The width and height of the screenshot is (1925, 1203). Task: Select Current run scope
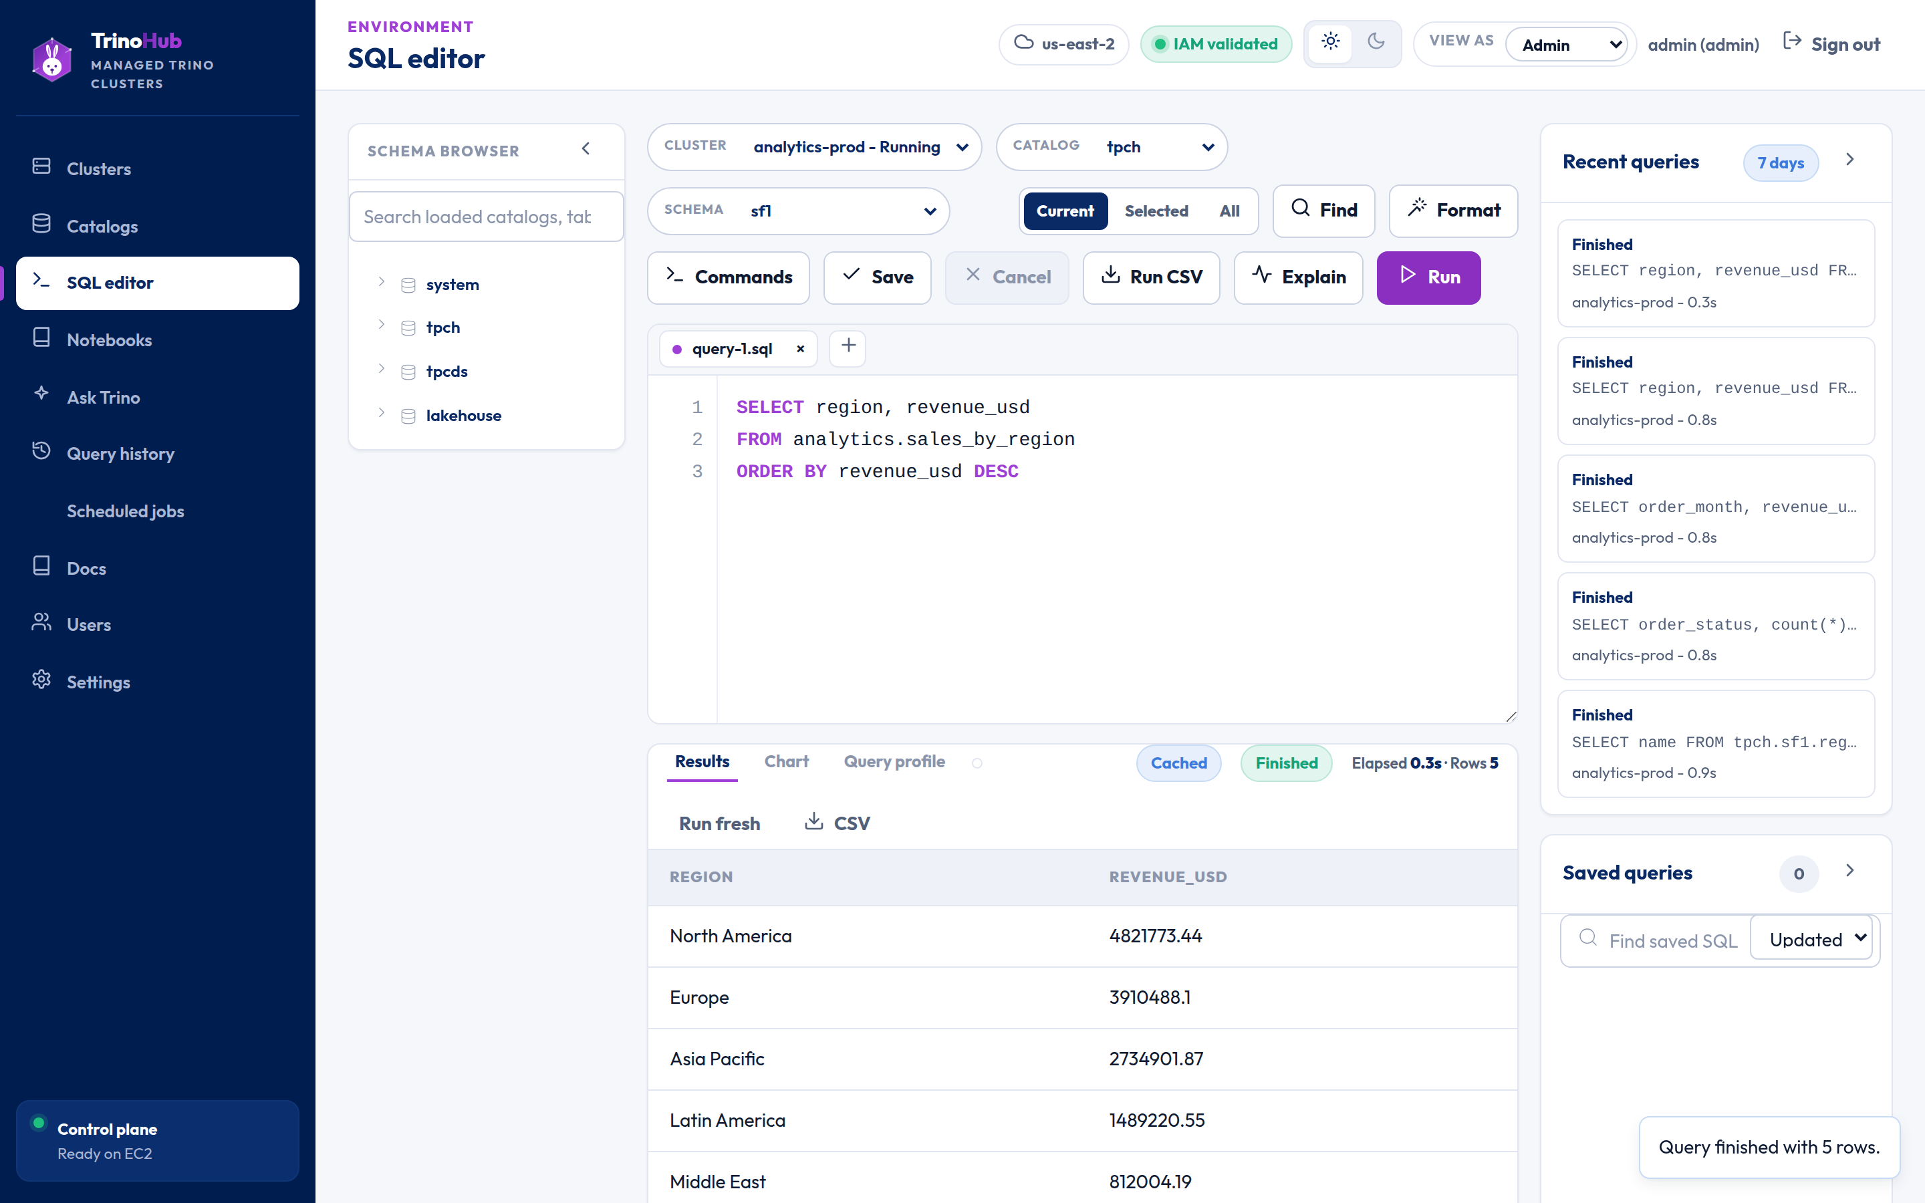tap(1065, 211)
